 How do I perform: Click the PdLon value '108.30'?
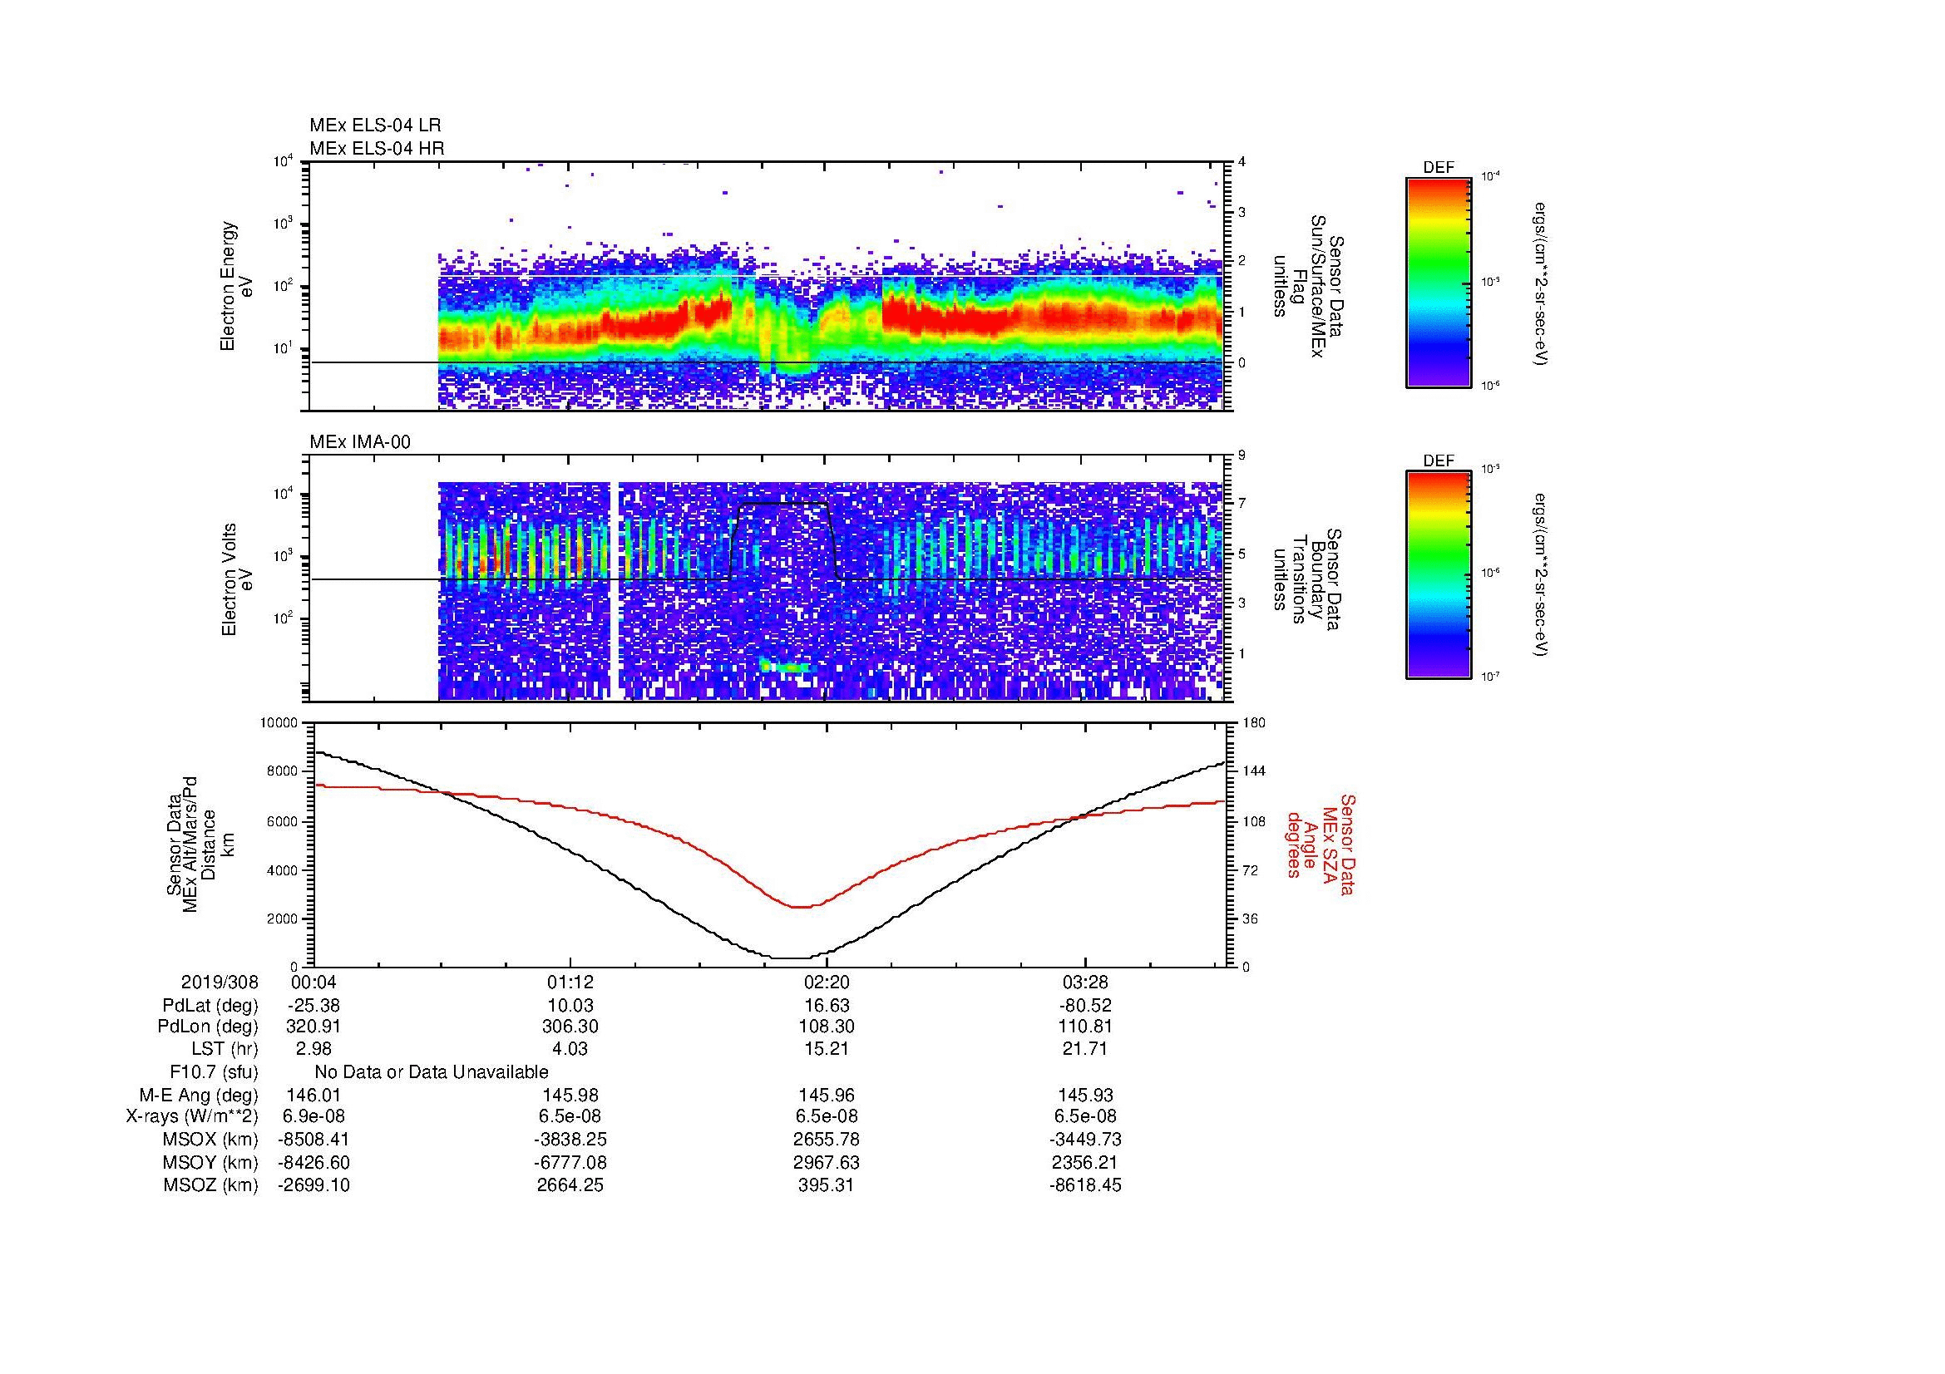point(827,1027)
